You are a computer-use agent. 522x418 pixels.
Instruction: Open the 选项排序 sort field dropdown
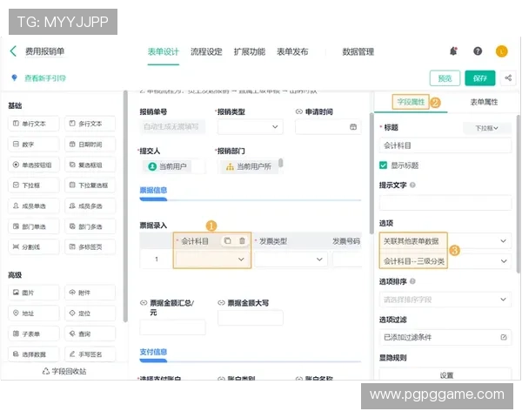point(445,300)
